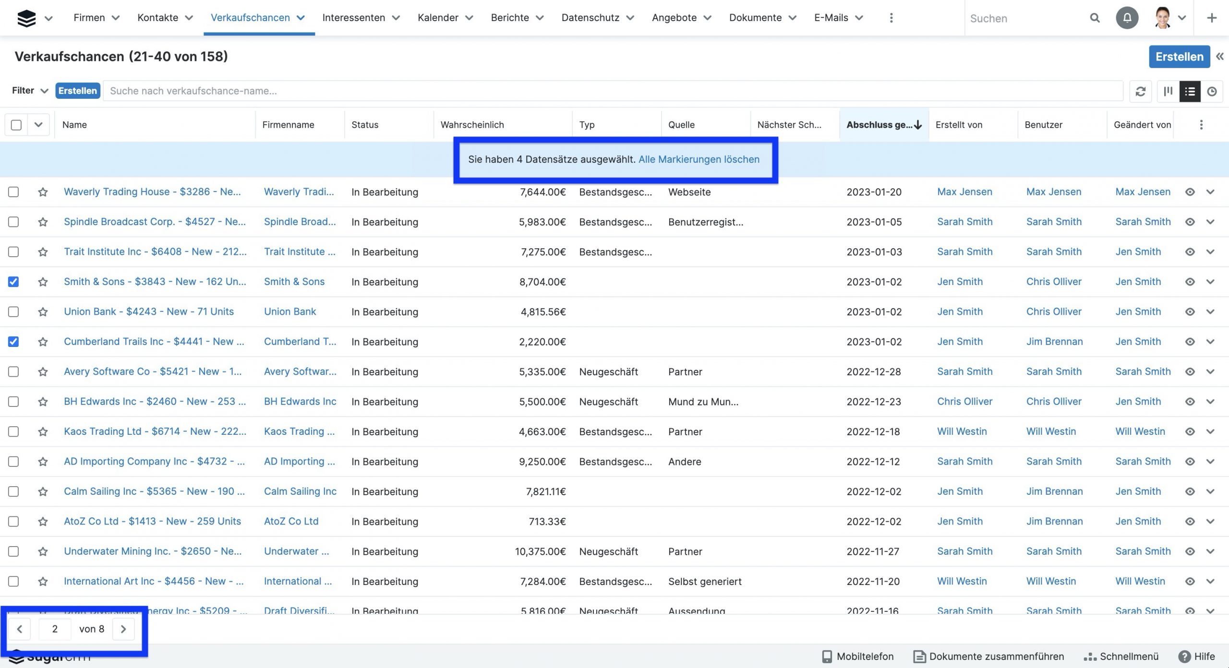This screenshot has width=1229, height=668.
Task: Open bulk actions dropdown beside select-all checkbox
Action: pyautogui.click(x=38, y=125)
